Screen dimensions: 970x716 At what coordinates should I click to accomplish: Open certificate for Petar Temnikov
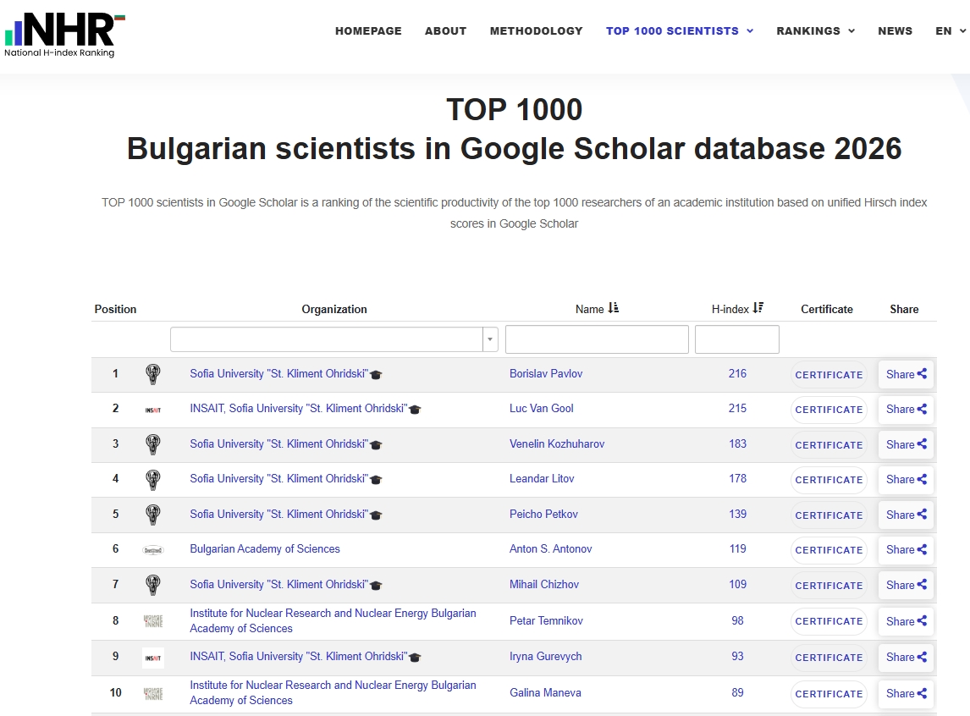[x=829, y=621]
